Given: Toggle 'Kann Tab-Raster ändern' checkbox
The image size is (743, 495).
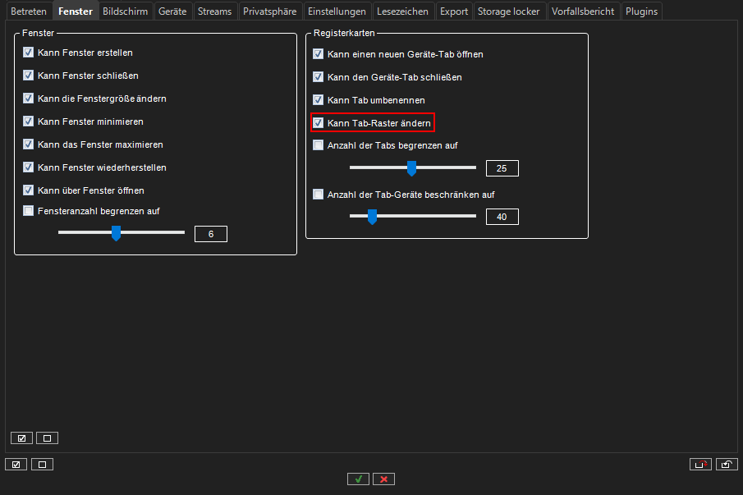Looking at the screenshot, I should pyautogui.click(x=319, y=123).
